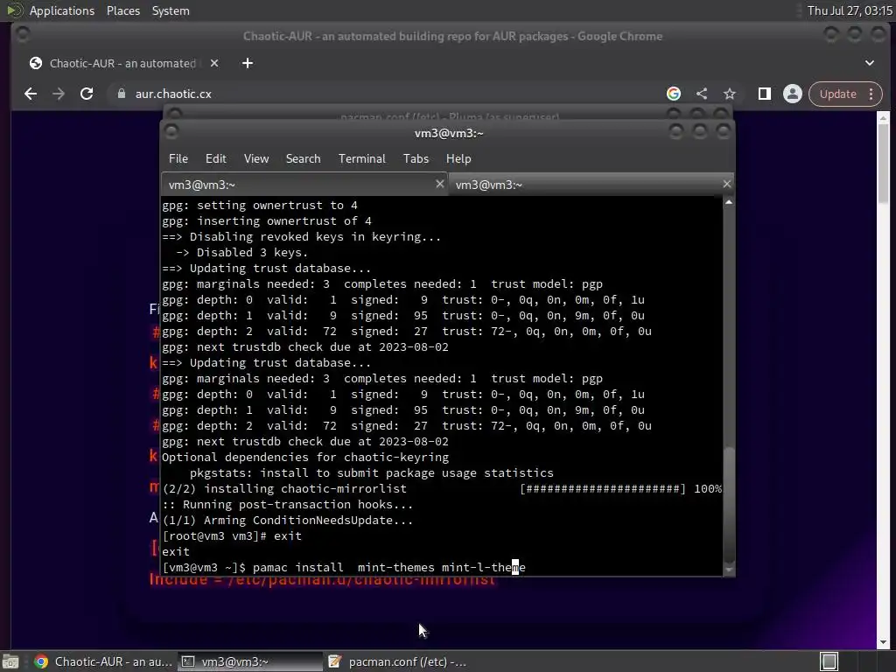
Task: Open the Chrome profile avatar
Action: (793, 94)
